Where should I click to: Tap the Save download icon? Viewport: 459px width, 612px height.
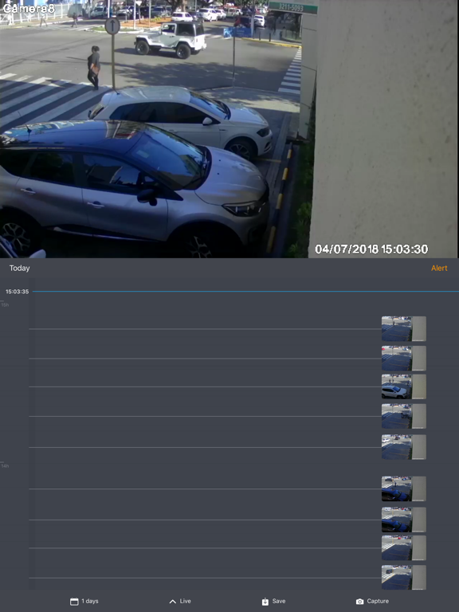click(x=265, y=602)
